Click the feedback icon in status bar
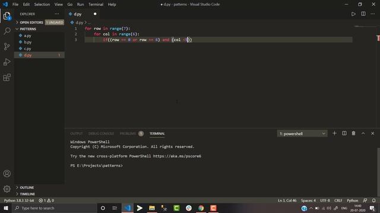This screenshot has height=213, width=380. 365,201
